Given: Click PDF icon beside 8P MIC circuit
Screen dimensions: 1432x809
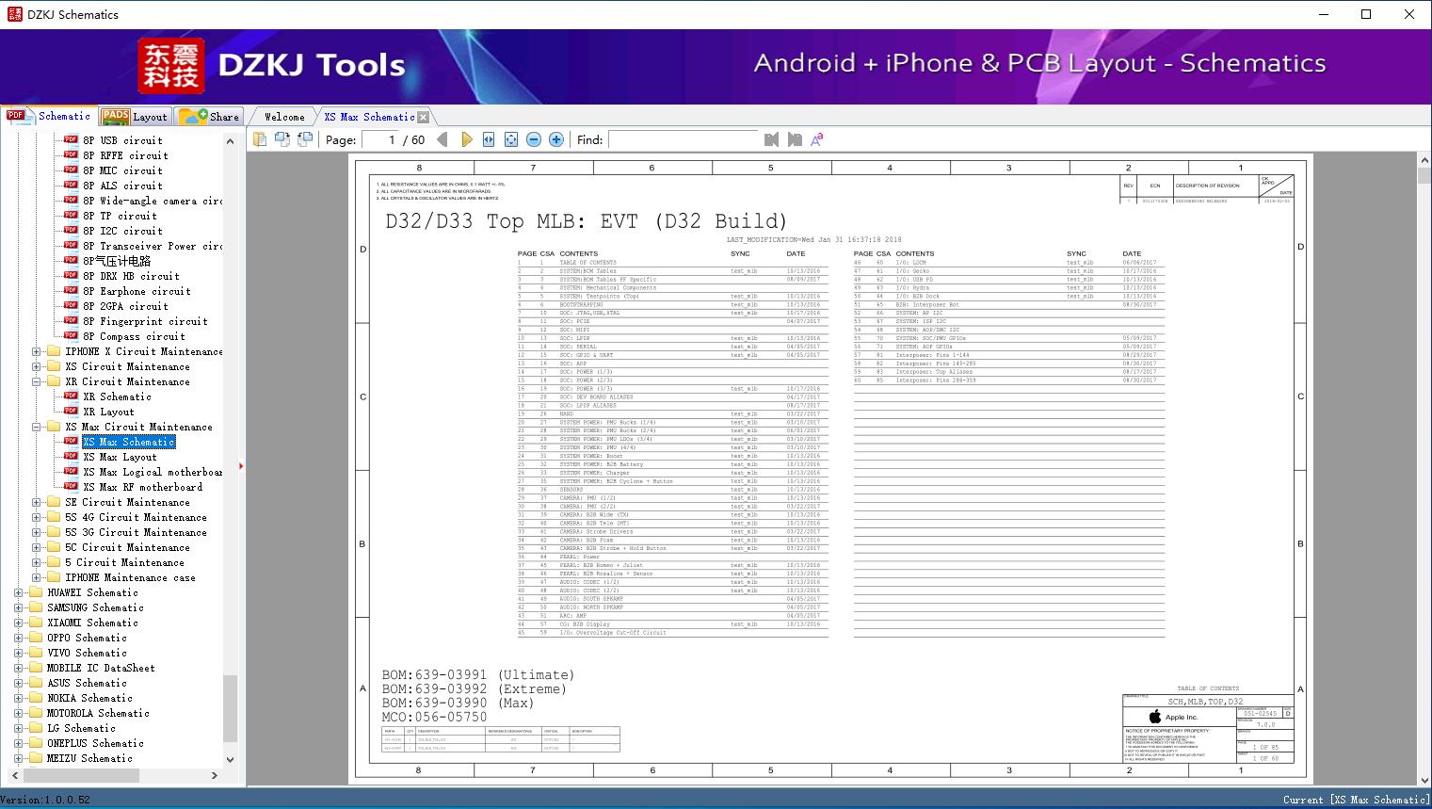Looking at the screenshot, I should pyautogui.click(x=71, y=170).
